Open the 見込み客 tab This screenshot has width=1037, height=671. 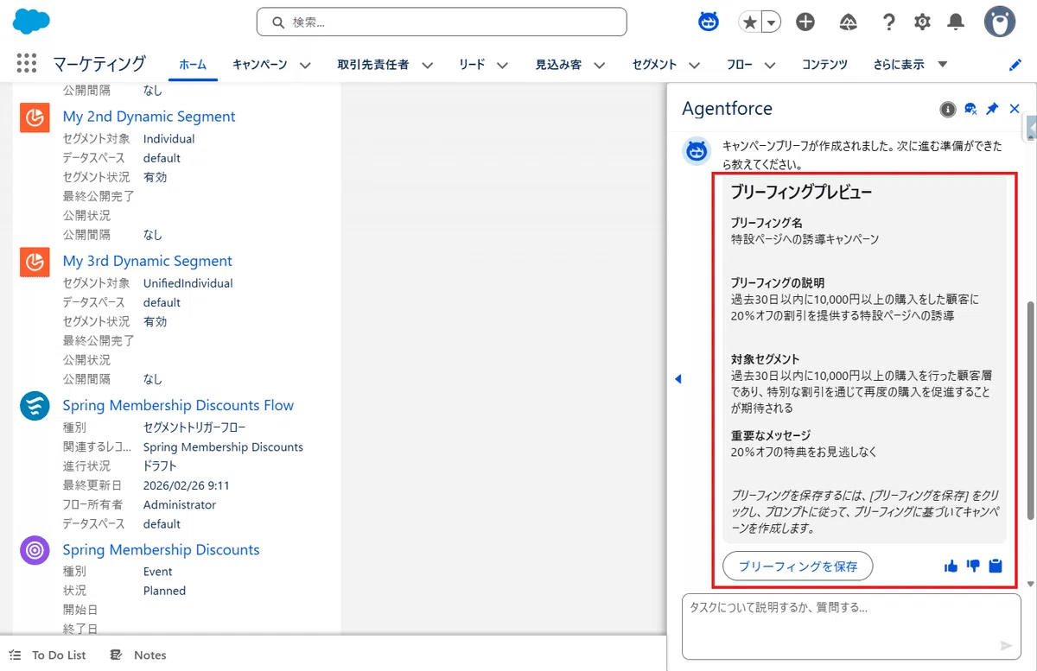[x=558, y=65]
